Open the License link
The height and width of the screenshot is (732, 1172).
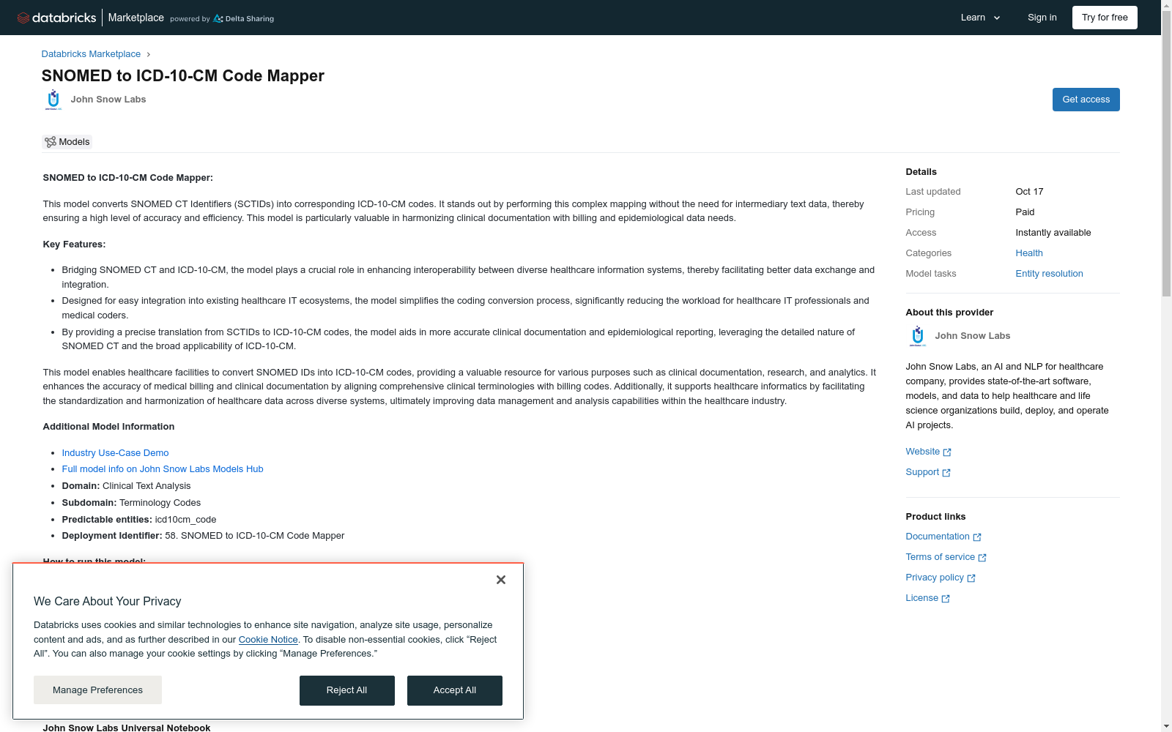click(x=922, y=598)
